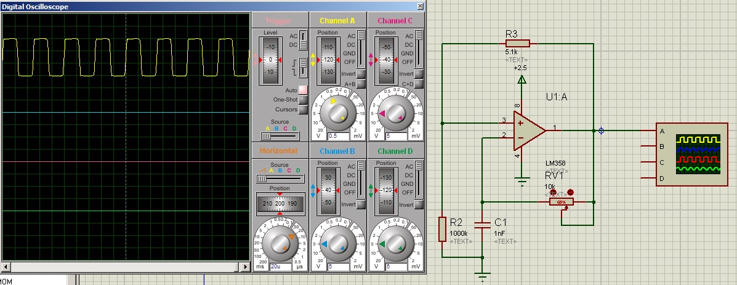The height and width of the screenshot is (285, 737).
Task: Click the Trigger Level thumbwheel
Action: click(270, 60)
